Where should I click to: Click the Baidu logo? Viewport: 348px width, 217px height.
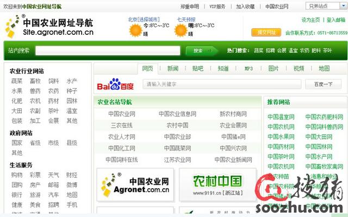[115, 84]
